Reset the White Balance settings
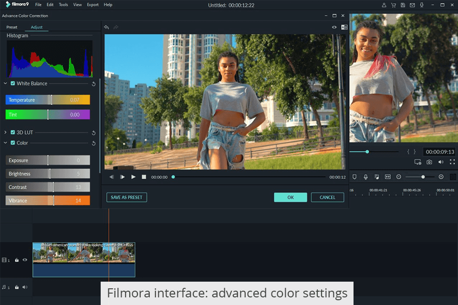 [x=94, y=84]
